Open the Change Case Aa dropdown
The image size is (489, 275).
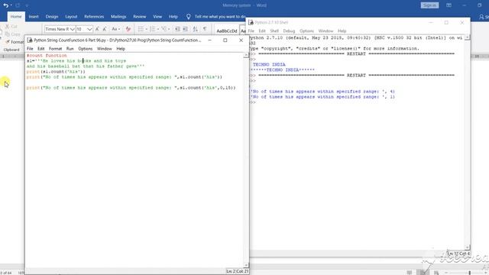[x=115, y=29]
